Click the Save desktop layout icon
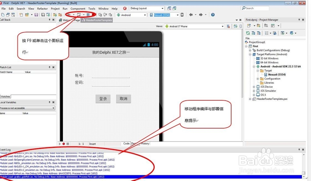Image resolution: width=311 pixels, height=181 pixels. [x=169, y=8]
